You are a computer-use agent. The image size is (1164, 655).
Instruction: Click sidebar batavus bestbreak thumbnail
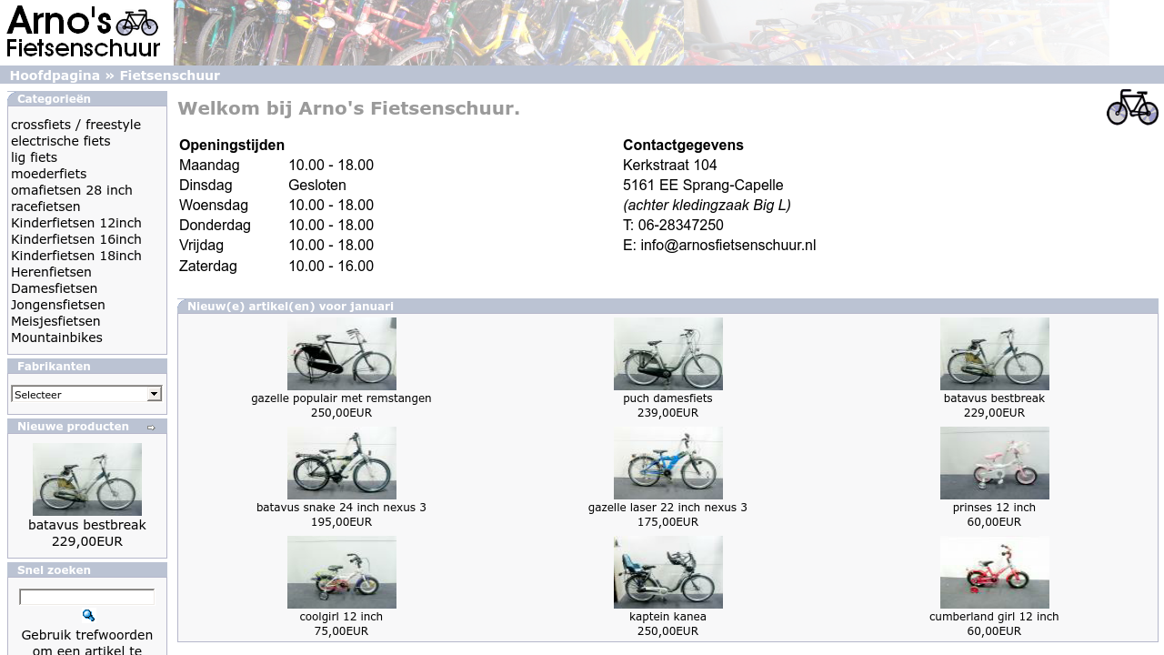click(x=87, y=479)
